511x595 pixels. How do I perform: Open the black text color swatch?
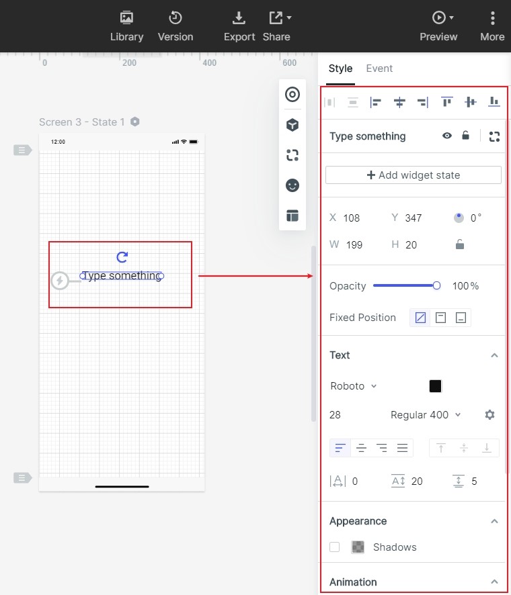(436, 386)
